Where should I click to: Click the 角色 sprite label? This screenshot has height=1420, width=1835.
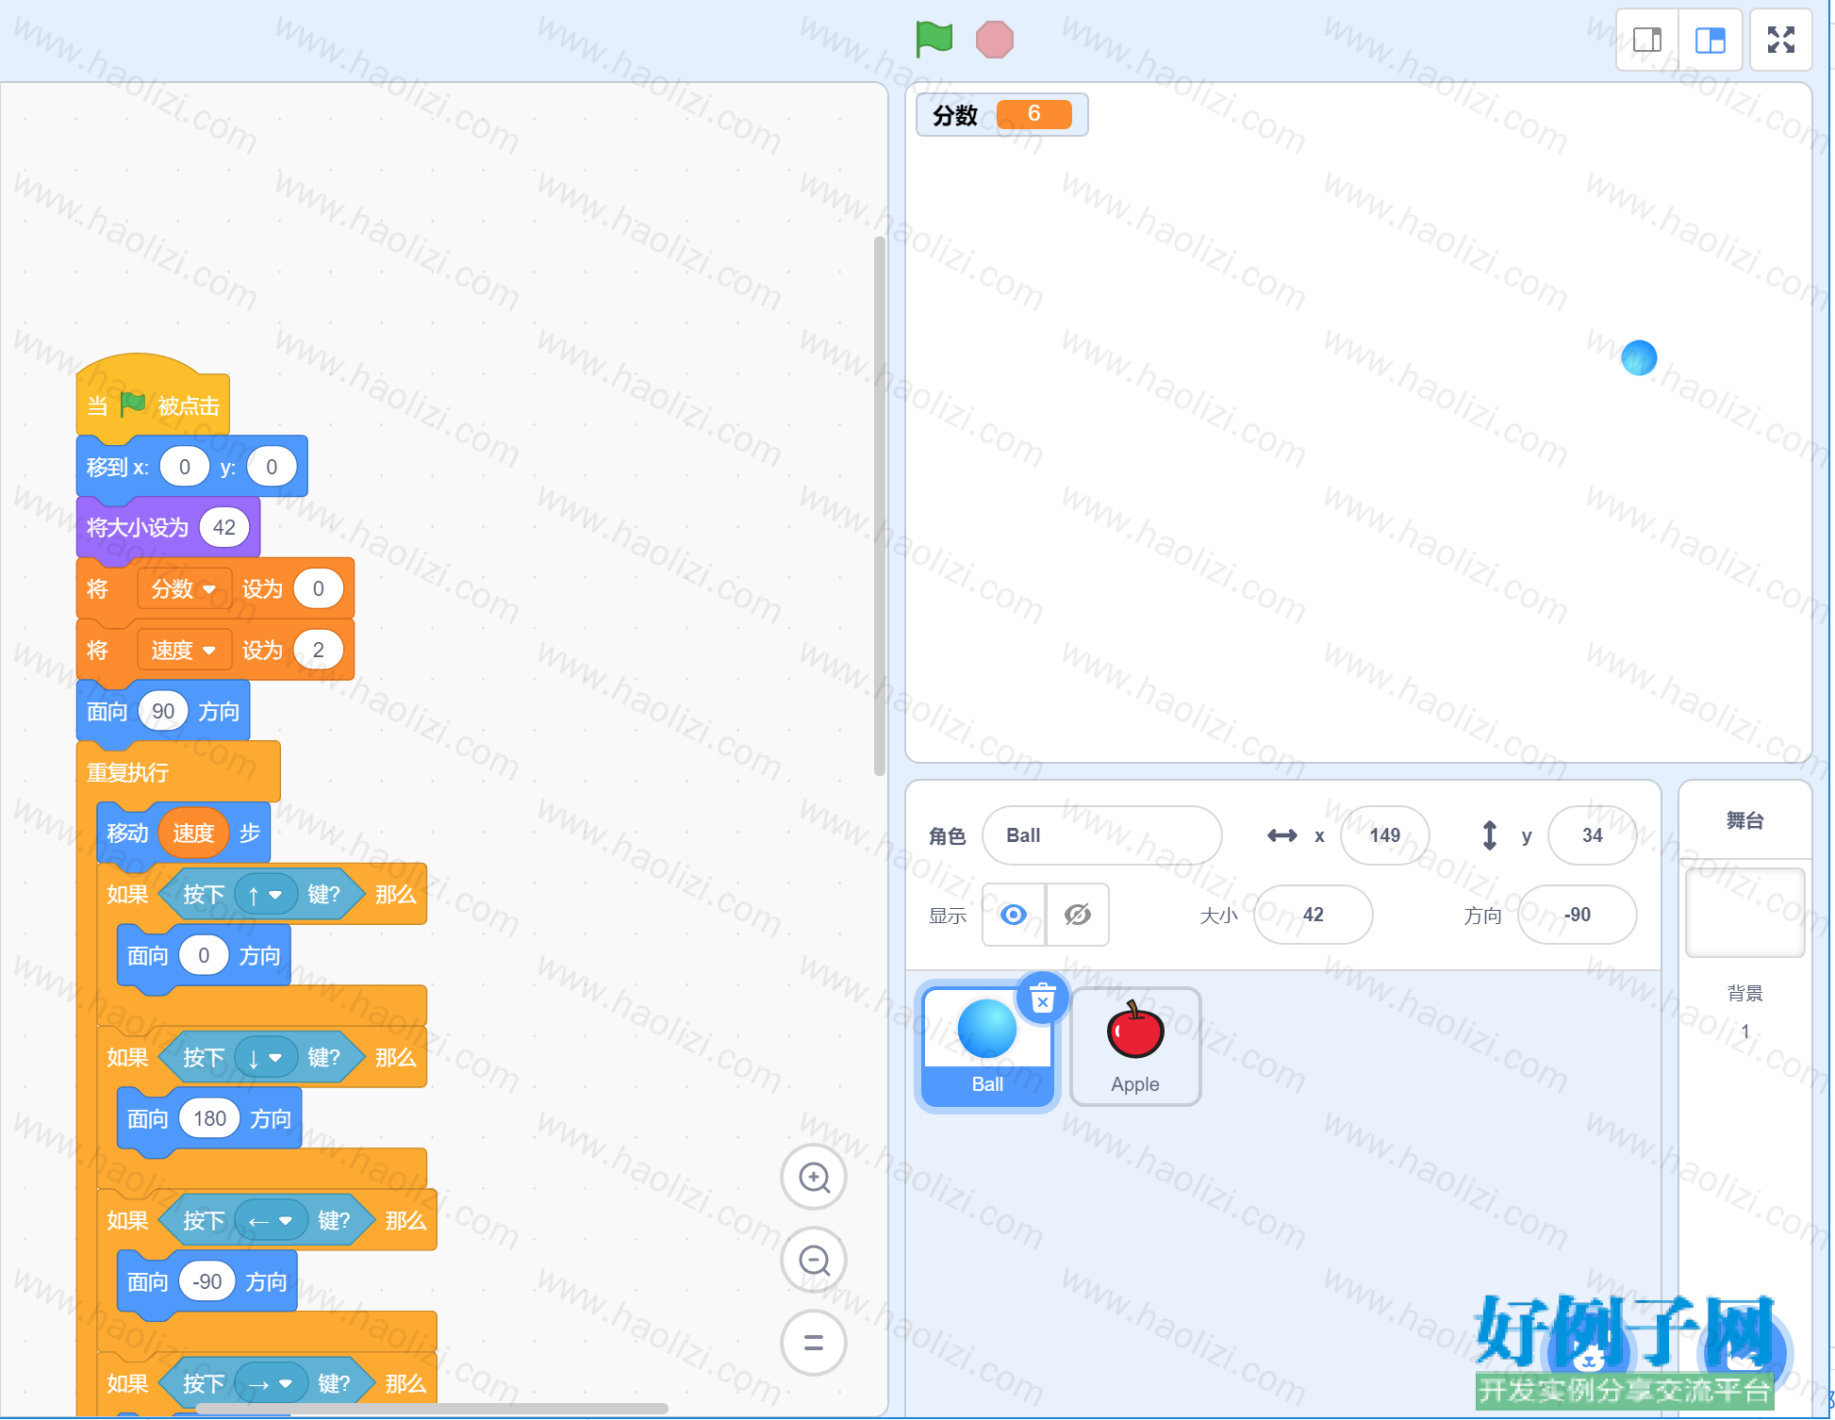click(947, 836)
